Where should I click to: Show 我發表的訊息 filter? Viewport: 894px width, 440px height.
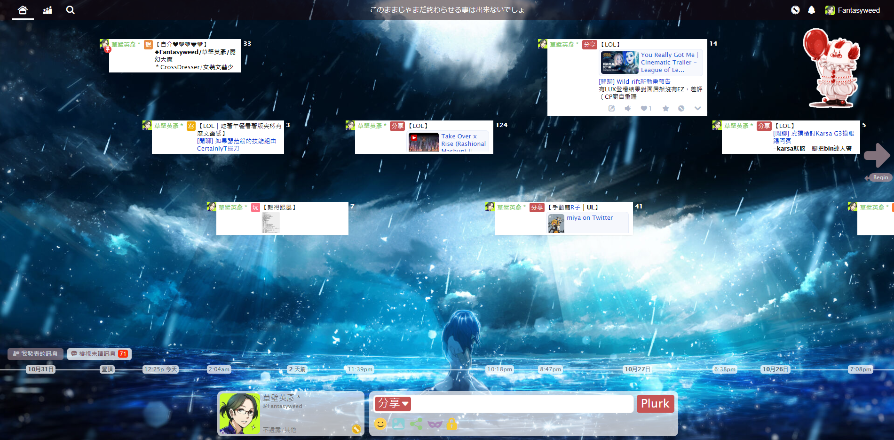coord(35,353)
